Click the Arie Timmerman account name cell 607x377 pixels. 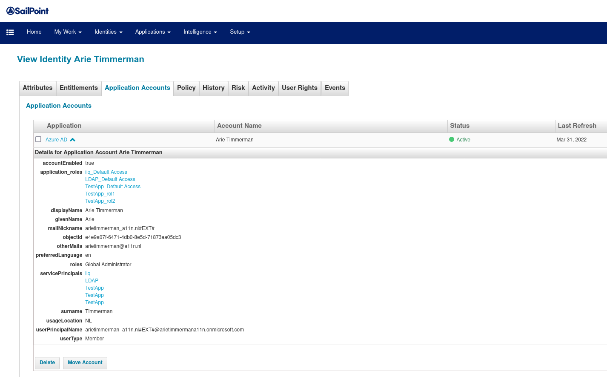click(235, 140)
